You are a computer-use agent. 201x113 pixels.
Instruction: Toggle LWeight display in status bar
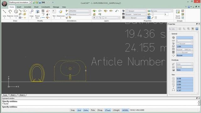point(116,110)
